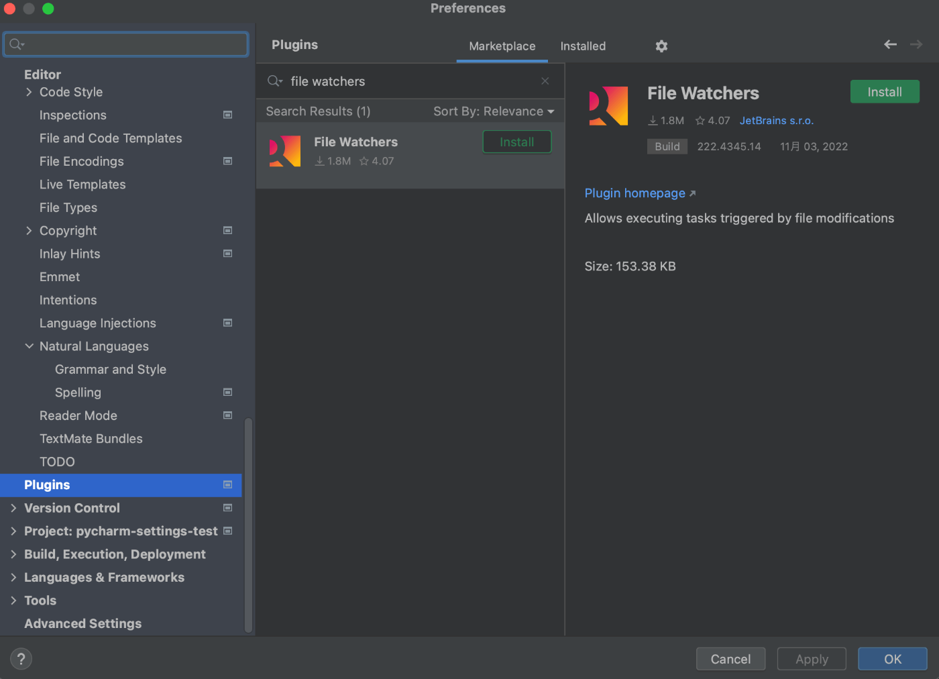Click the settings tree vertical scrollbar

248,525
